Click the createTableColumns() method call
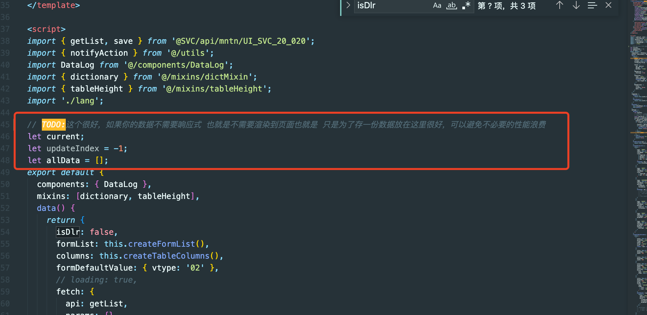 [171, 256]
